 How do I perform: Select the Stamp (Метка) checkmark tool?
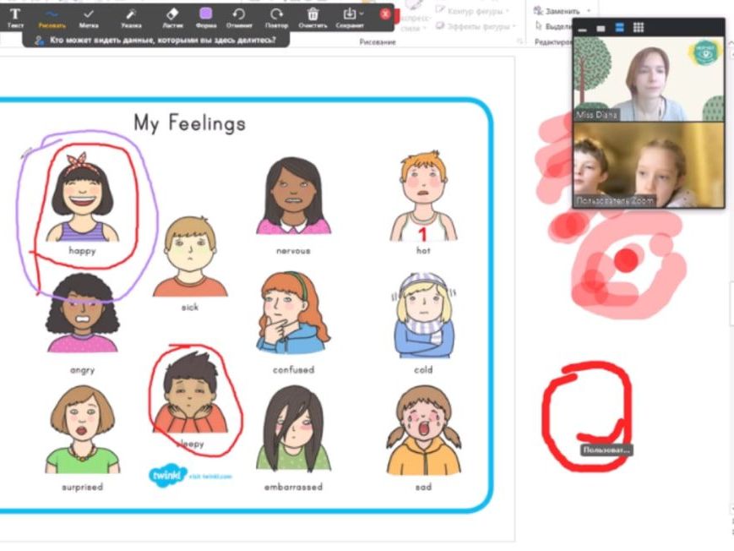point(89,18)
